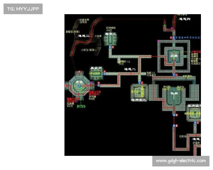Open the www.gdgh-electric.com link
This screenshot has height=170, width=213.
[x=180, y=161]
